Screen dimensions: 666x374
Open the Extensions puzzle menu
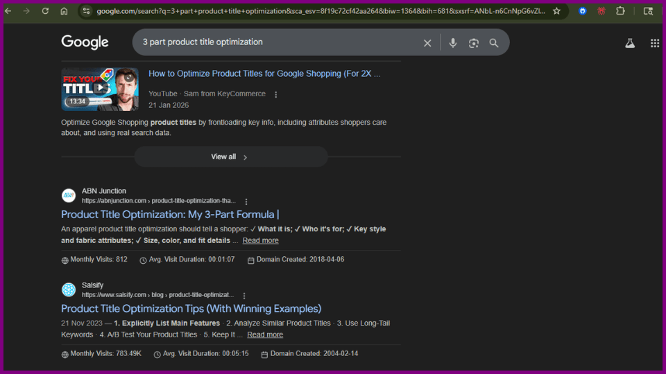pyautogui.click(x=620, y=11)
